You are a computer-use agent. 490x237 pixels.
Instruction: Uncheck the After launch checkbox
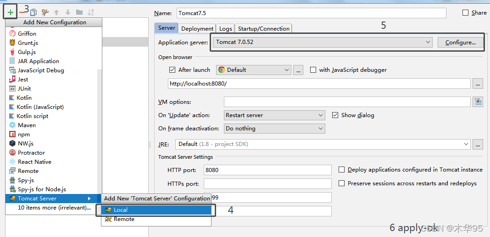[x=172, y=70]
